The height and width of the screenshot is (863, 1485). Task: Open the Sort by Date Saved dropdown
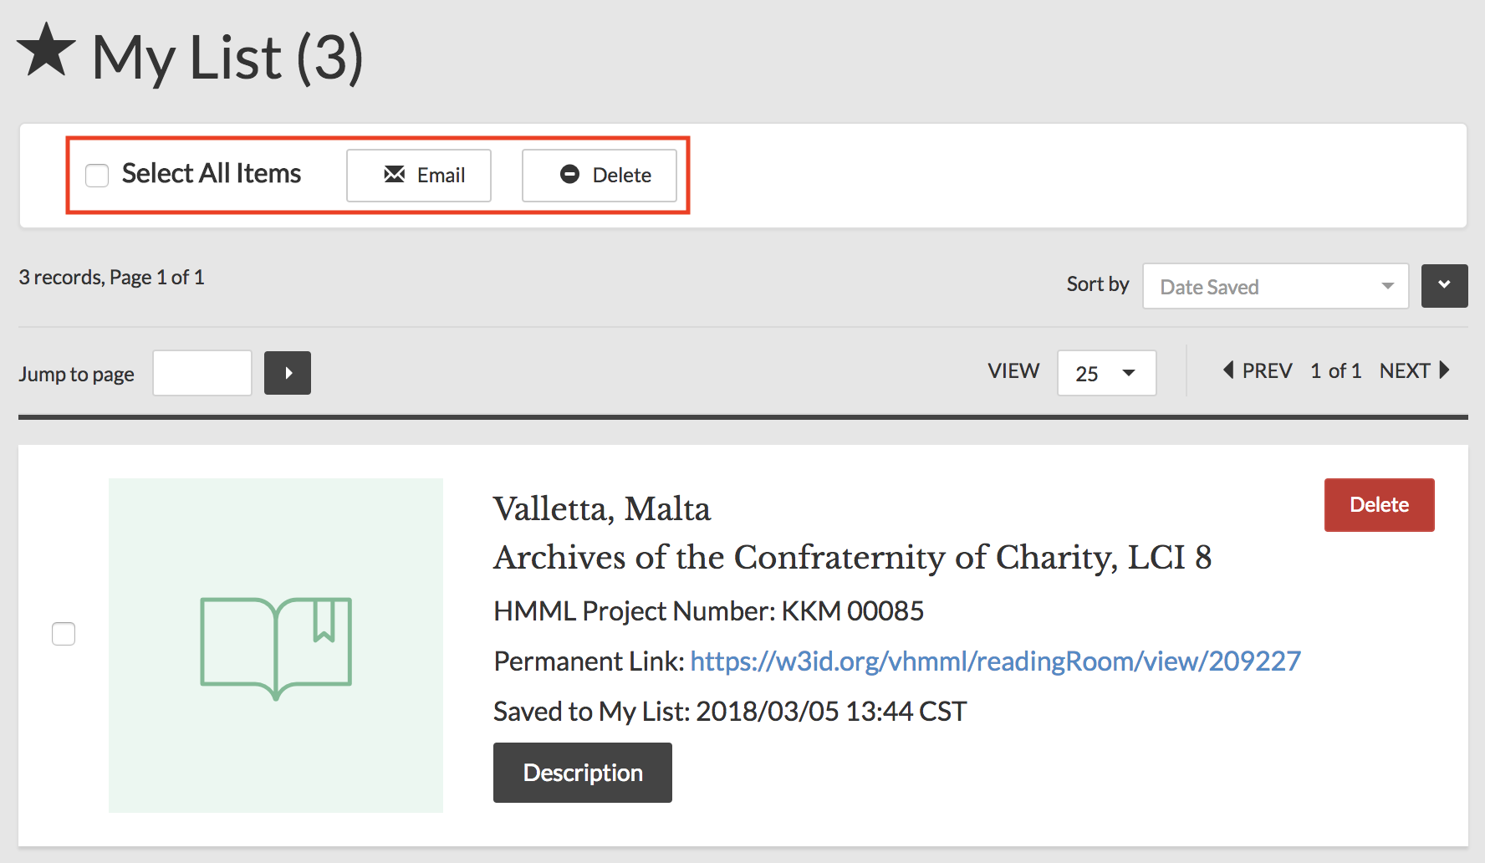click(x=1275, y=287)
